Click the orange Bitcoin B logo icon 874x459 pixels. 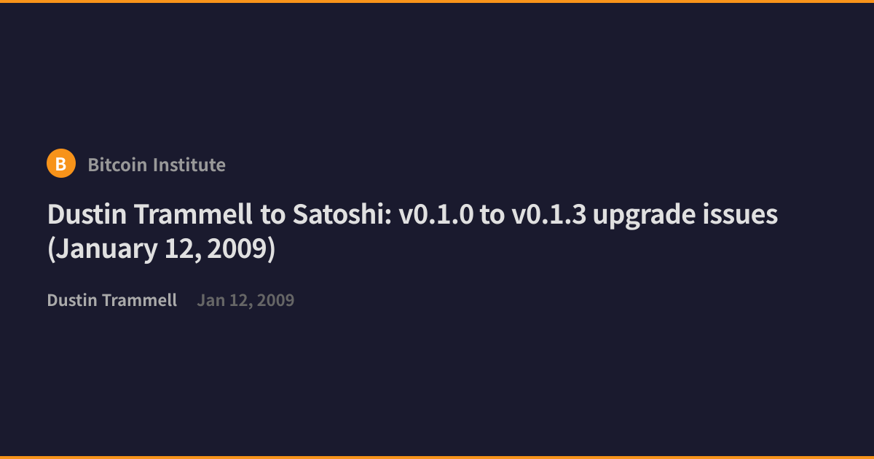tap(61, 164)
